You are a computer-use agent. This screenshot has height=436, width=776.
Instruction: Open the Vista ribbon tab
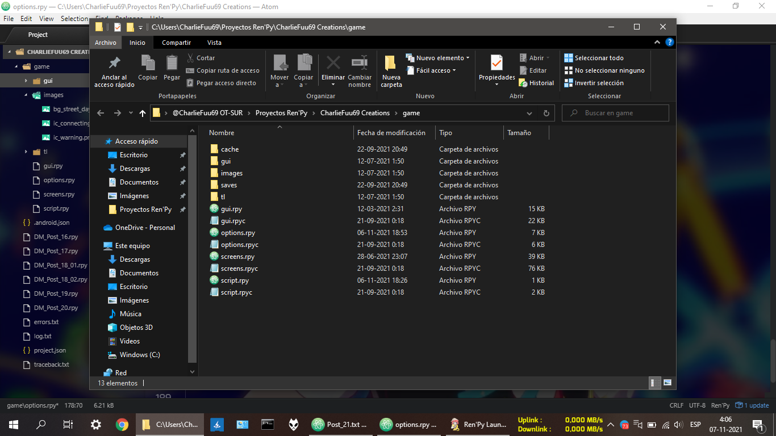click(214, 43)
